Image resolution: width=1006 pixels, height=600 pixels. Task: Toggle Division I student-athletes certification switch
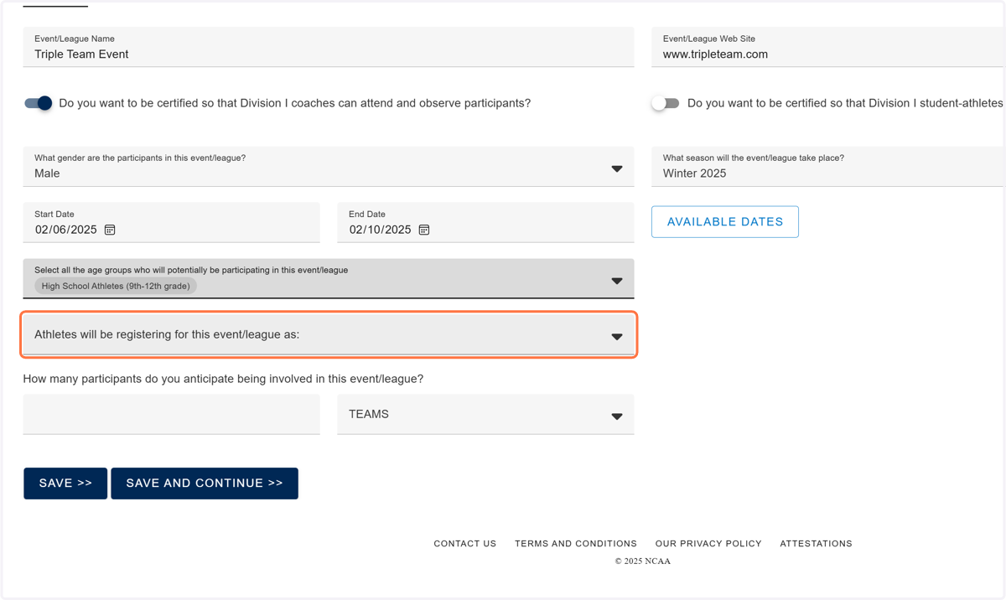(x=666, y=103)
